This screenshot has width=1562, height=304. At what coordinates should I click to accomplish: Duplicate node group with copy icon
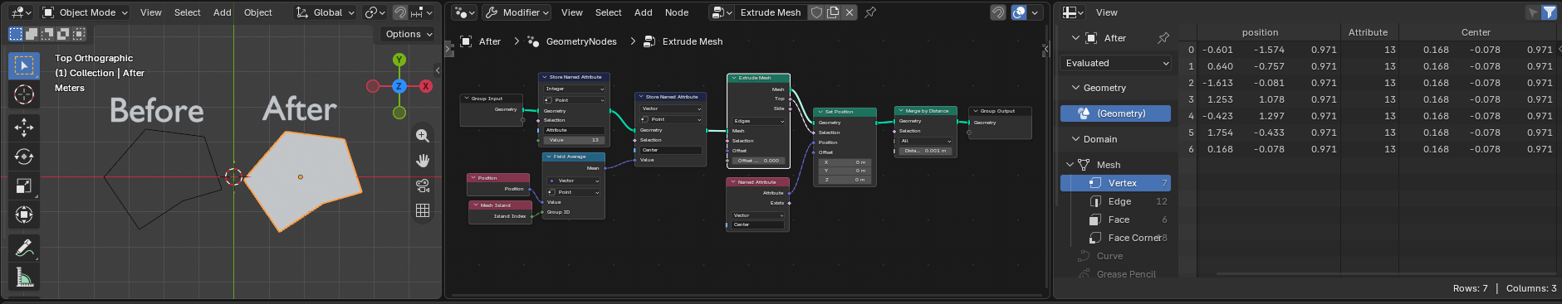(x=833, y=12)
